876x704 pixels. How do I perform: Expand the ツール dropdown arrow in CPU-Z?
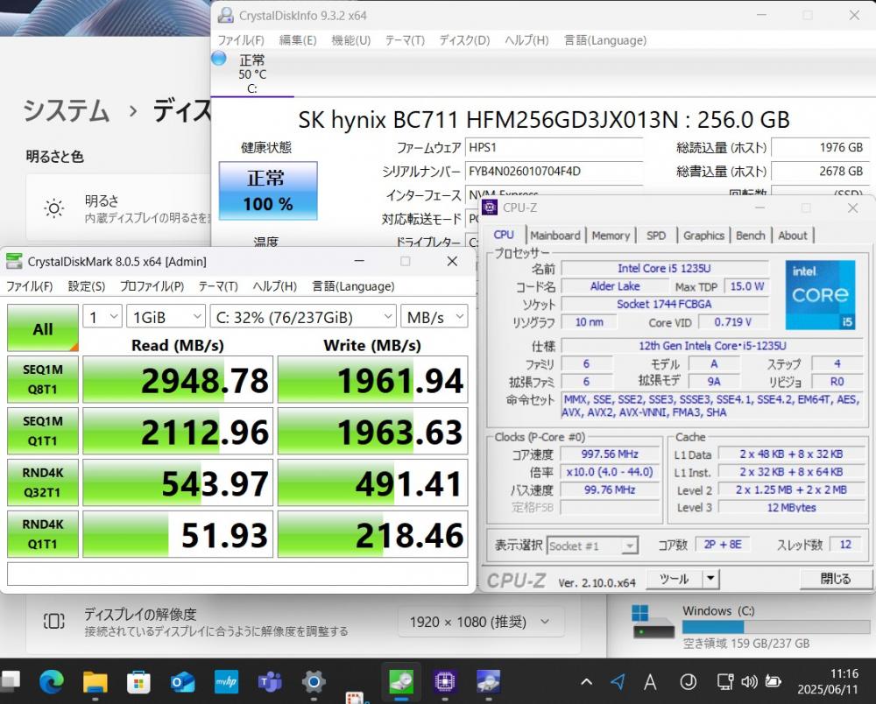point(710,579)
